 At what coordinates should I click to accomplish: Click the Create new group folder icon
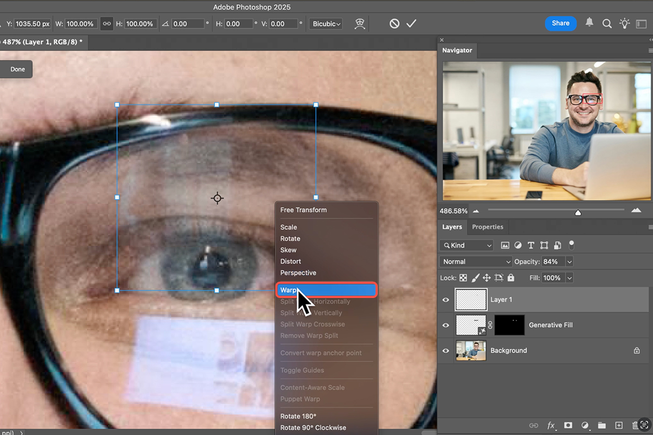pos(601,426)
